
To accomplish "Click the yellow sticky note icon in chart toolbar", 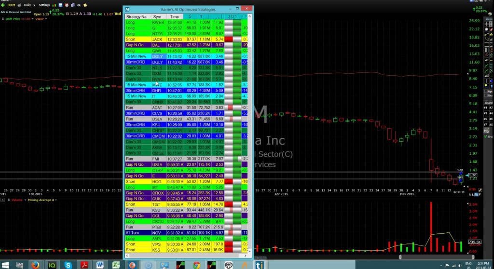I will pos(85,5).
